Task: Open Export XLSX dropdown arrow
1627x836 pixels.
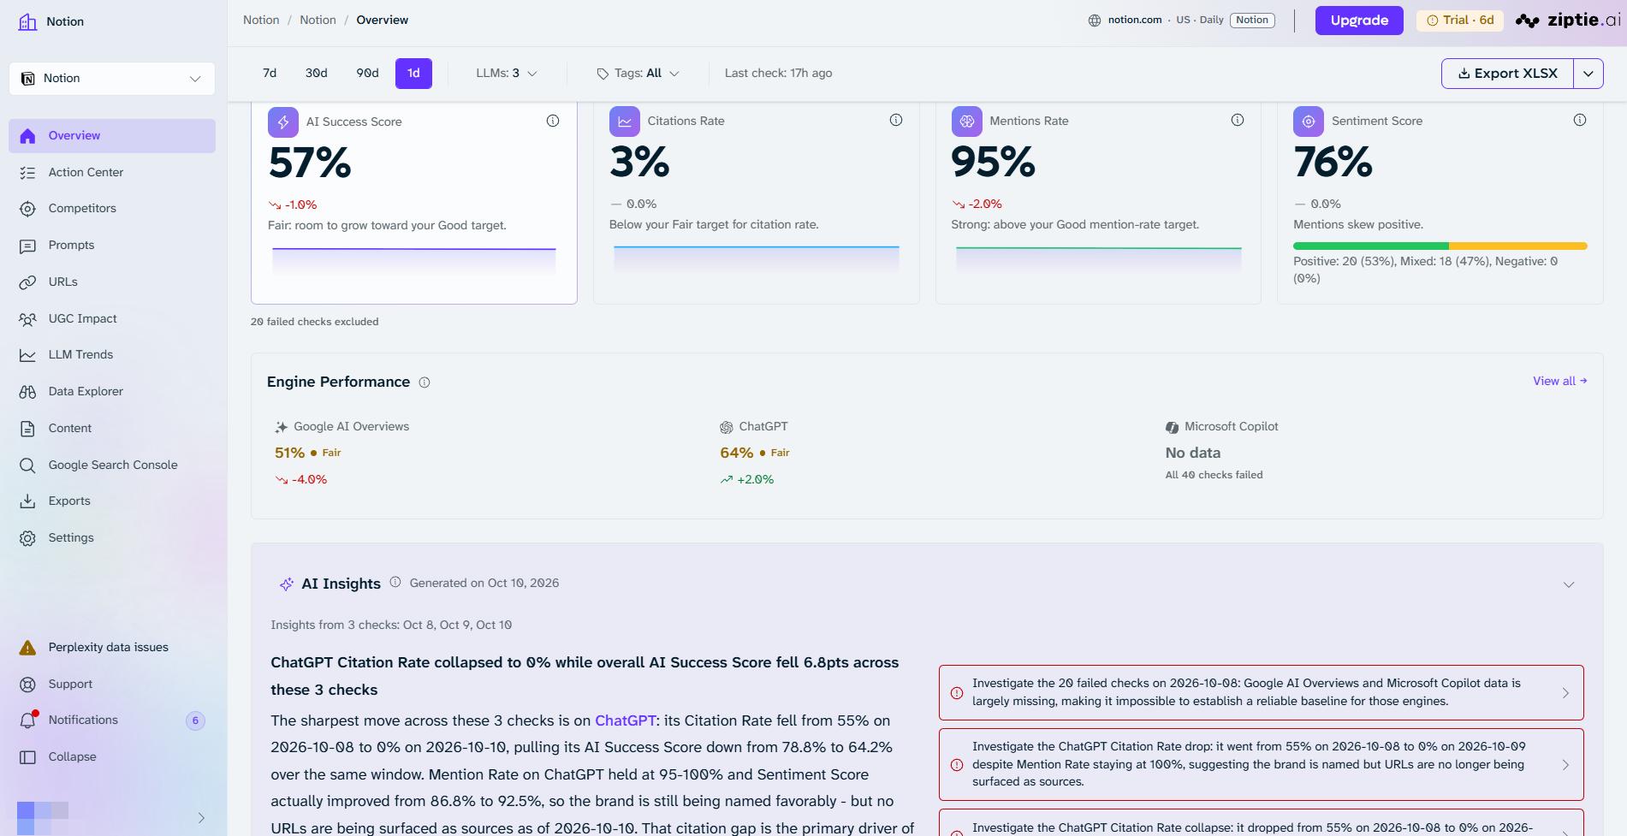Action: pyautogui.click(x=1588, y=74)
